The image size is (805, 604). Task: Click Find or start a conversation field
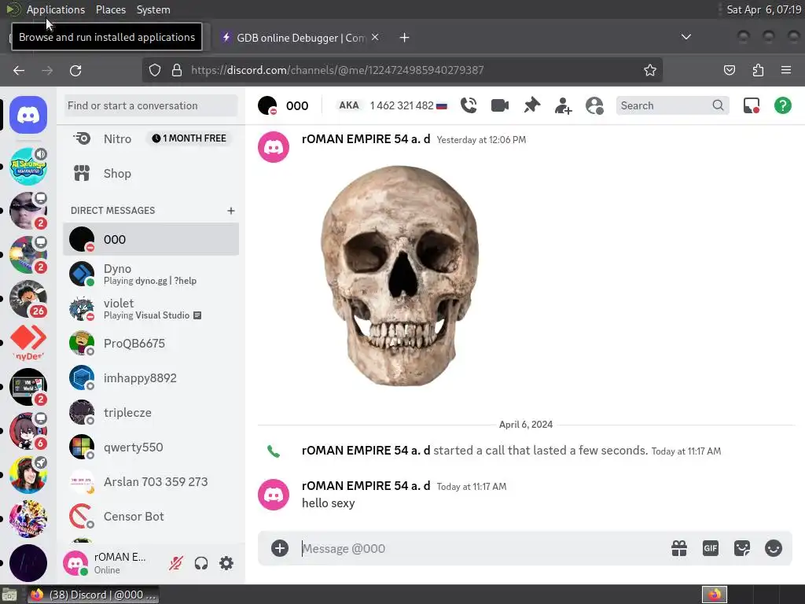click(151, 106)
